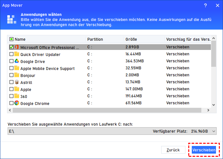This screenshot has width=223, height=159.
Task: Click the Bonjour folder icon
Action: pos(17,75)
